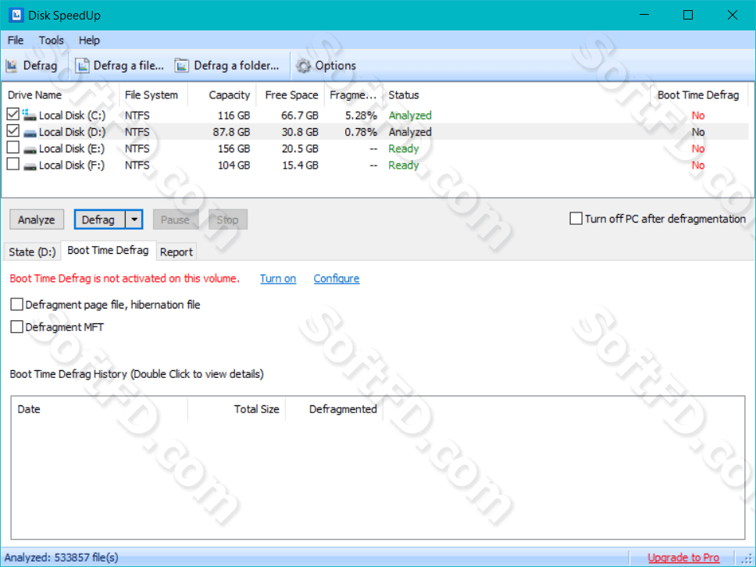Screen dimensions: 756x567
Task: Click the Defrag a folder icon
Action: [x=182, y=66]
